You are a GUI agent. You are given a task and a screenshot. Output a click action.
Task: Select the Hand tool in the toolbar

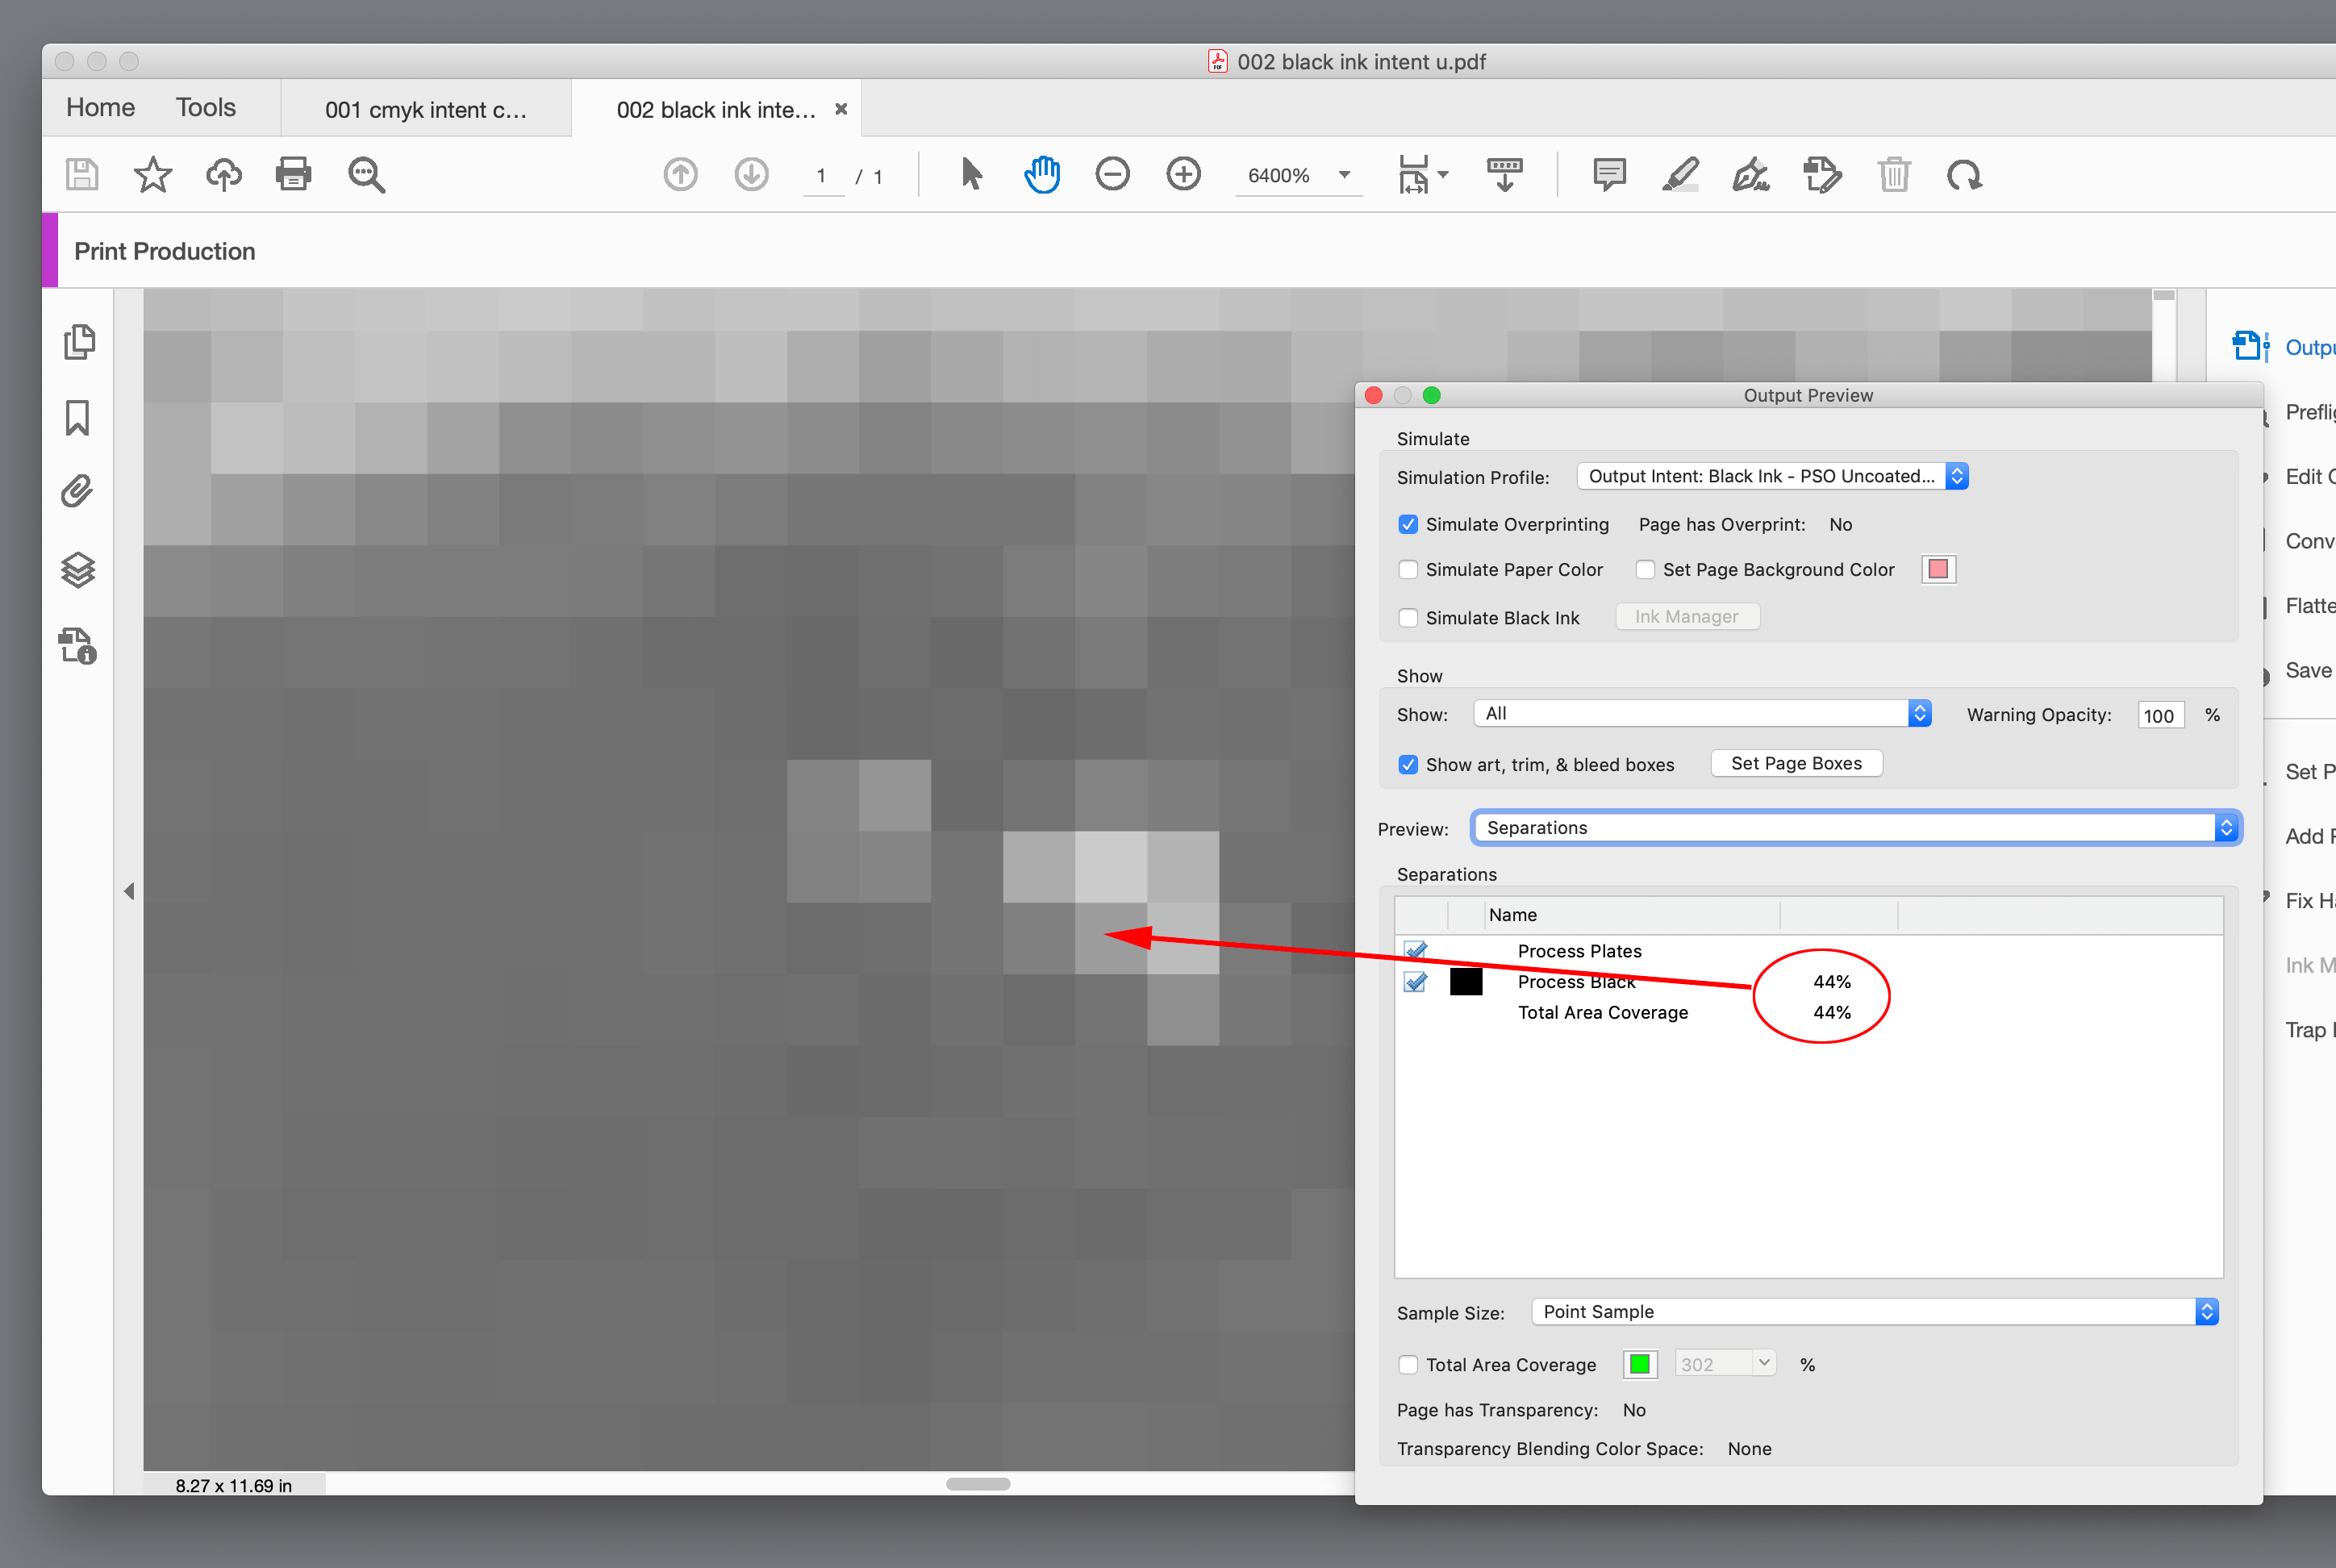1042,174
